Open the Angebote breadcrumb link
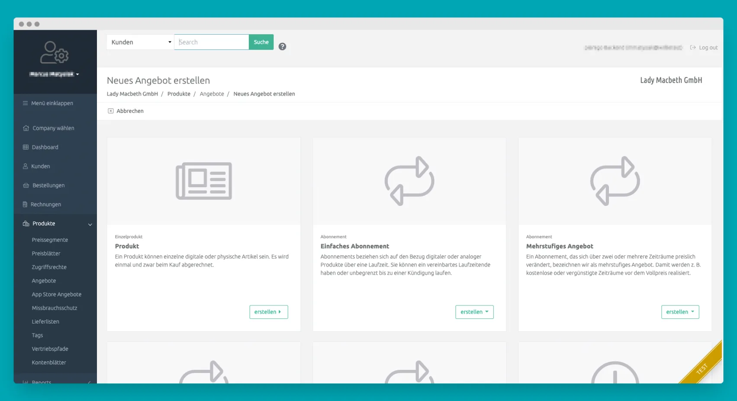 [212, 94]
